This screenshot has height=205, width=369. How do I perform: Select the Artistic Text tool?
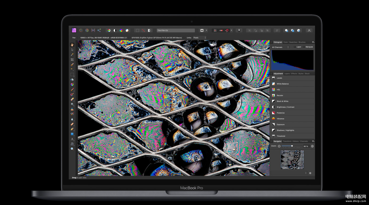pyautogui.click(x=72, y=139)
